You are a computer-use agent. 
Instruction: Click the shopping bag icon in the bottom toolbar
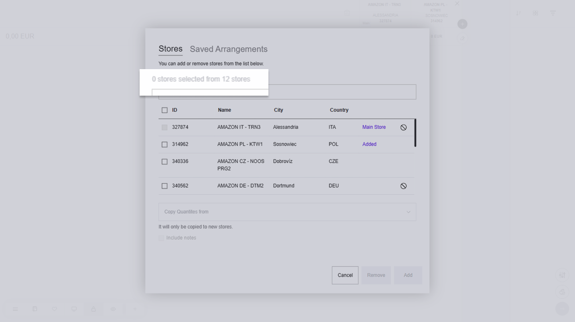[x=94, y=309]
